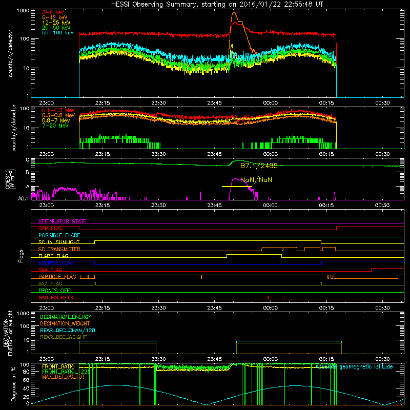Click the 7-20 MeV legend label
Screen dimensions: 410x410
[55, 126]
